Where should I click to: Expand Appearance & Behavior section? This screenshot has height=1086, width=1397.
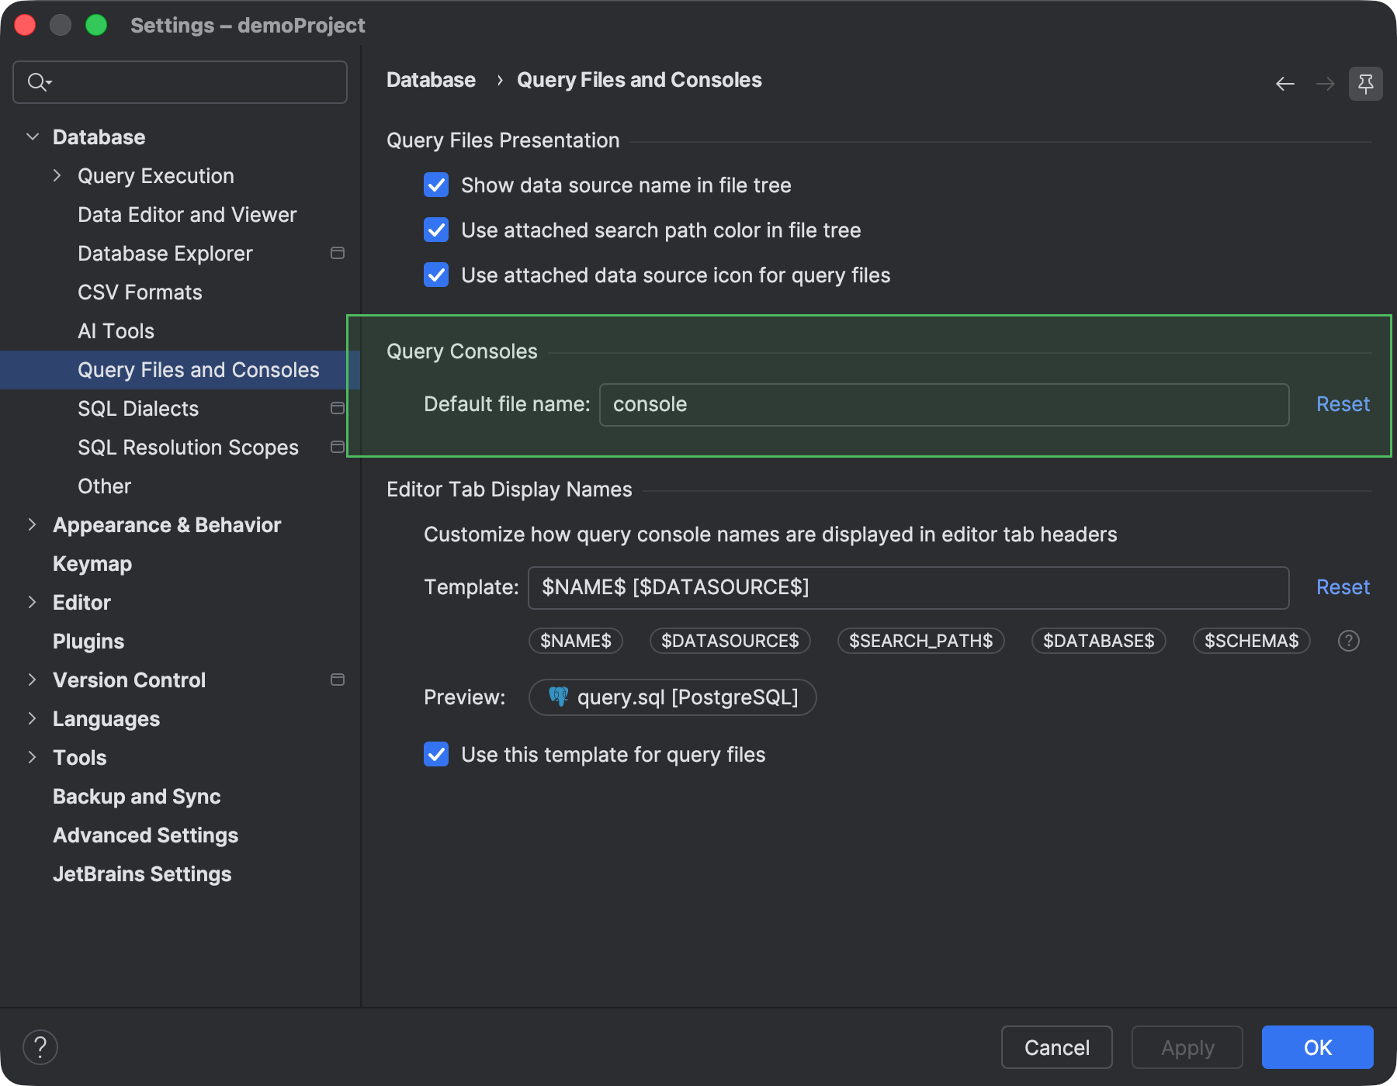click(x=33, y=524)
